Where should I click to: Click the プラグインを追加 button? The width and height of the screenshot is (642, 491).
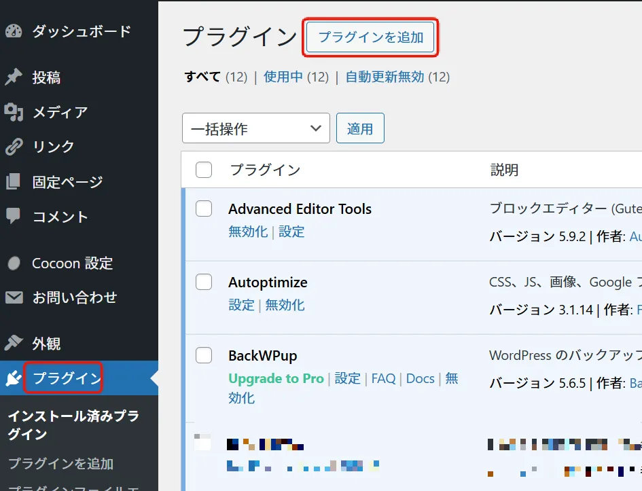(x=370, y=38)
